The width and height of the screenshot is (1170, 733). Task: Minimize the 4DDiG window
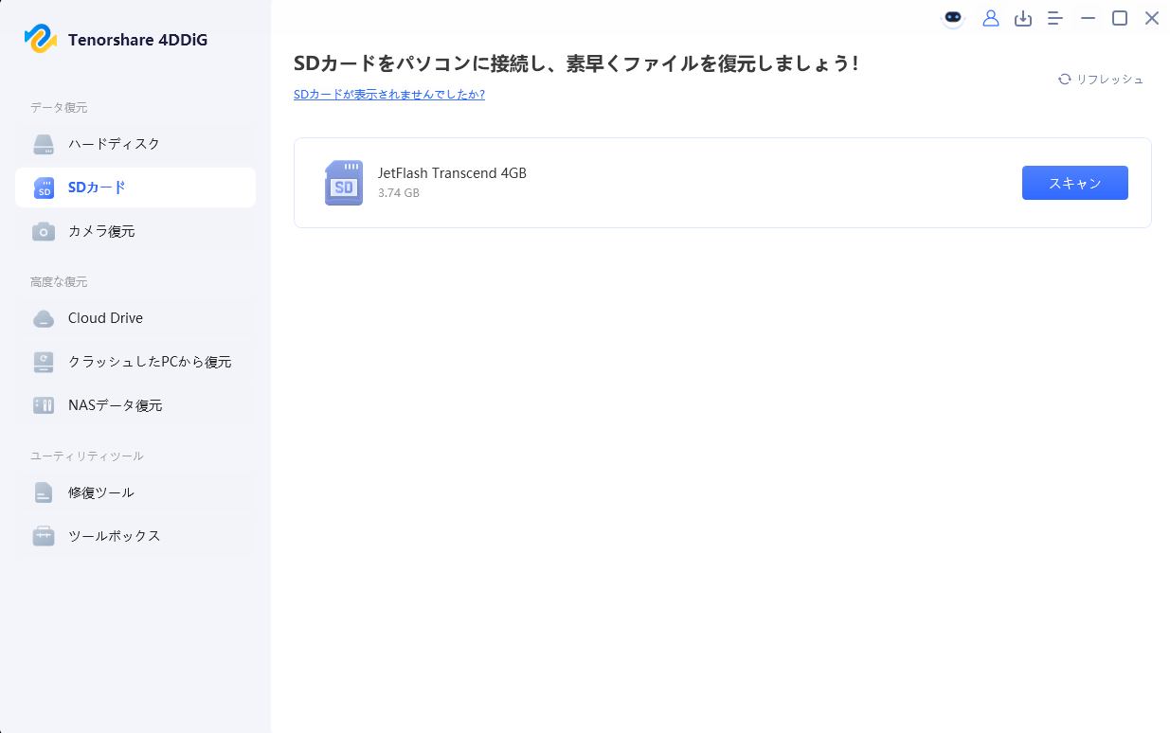pos(1089,18)
